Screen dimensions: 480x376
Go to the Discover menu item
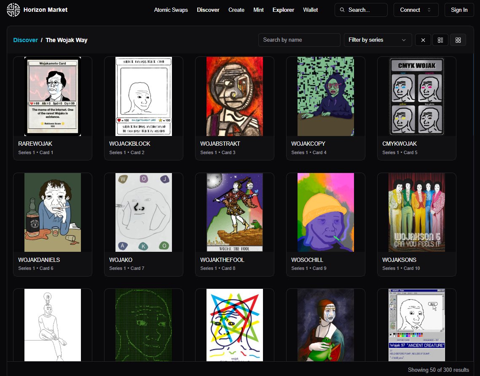[208, 10]
